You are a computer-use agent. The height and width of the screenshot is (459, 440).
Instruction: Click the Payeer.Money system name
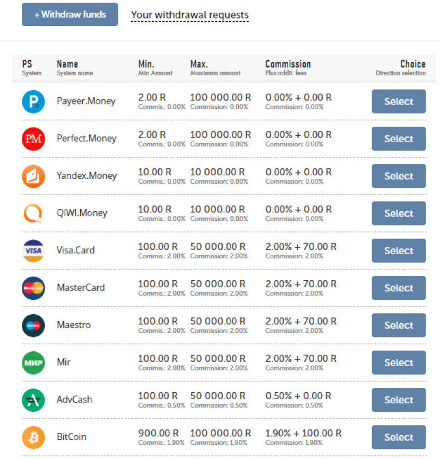click(x=86, y=101)
